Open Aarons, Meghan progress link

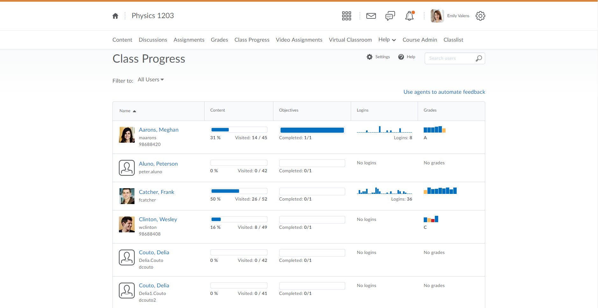click(x=159, y=130)
